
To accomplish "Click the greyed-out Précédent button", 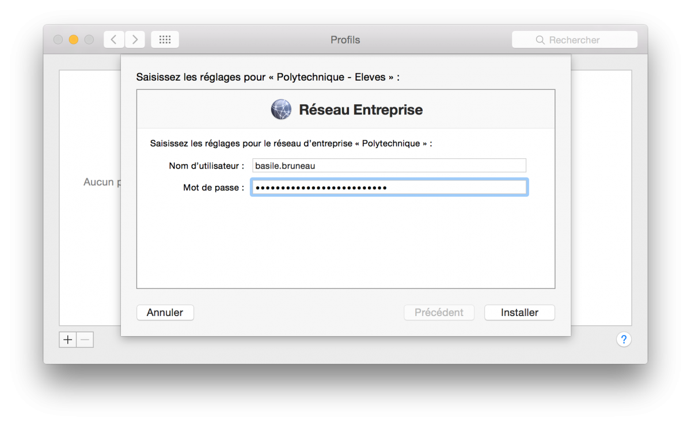I will point(439,313).
